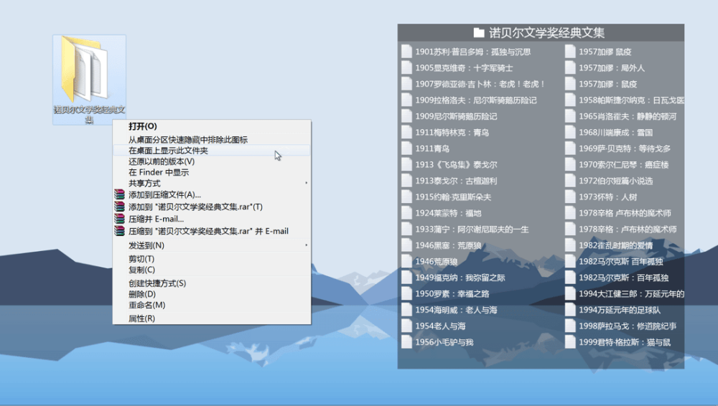
Task: Select 重命名(M) from the menu
Action: click(x=212, y=306)
